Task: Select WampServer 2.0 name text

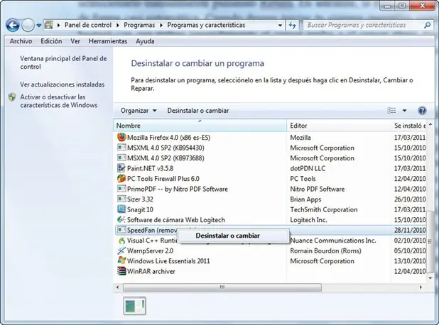Action: click(x=151, y=251)
